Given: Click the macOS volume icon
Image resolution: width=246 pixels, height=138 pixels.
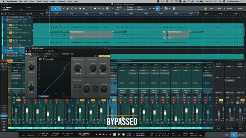Looking at the screenshot, I should point(193,2).
